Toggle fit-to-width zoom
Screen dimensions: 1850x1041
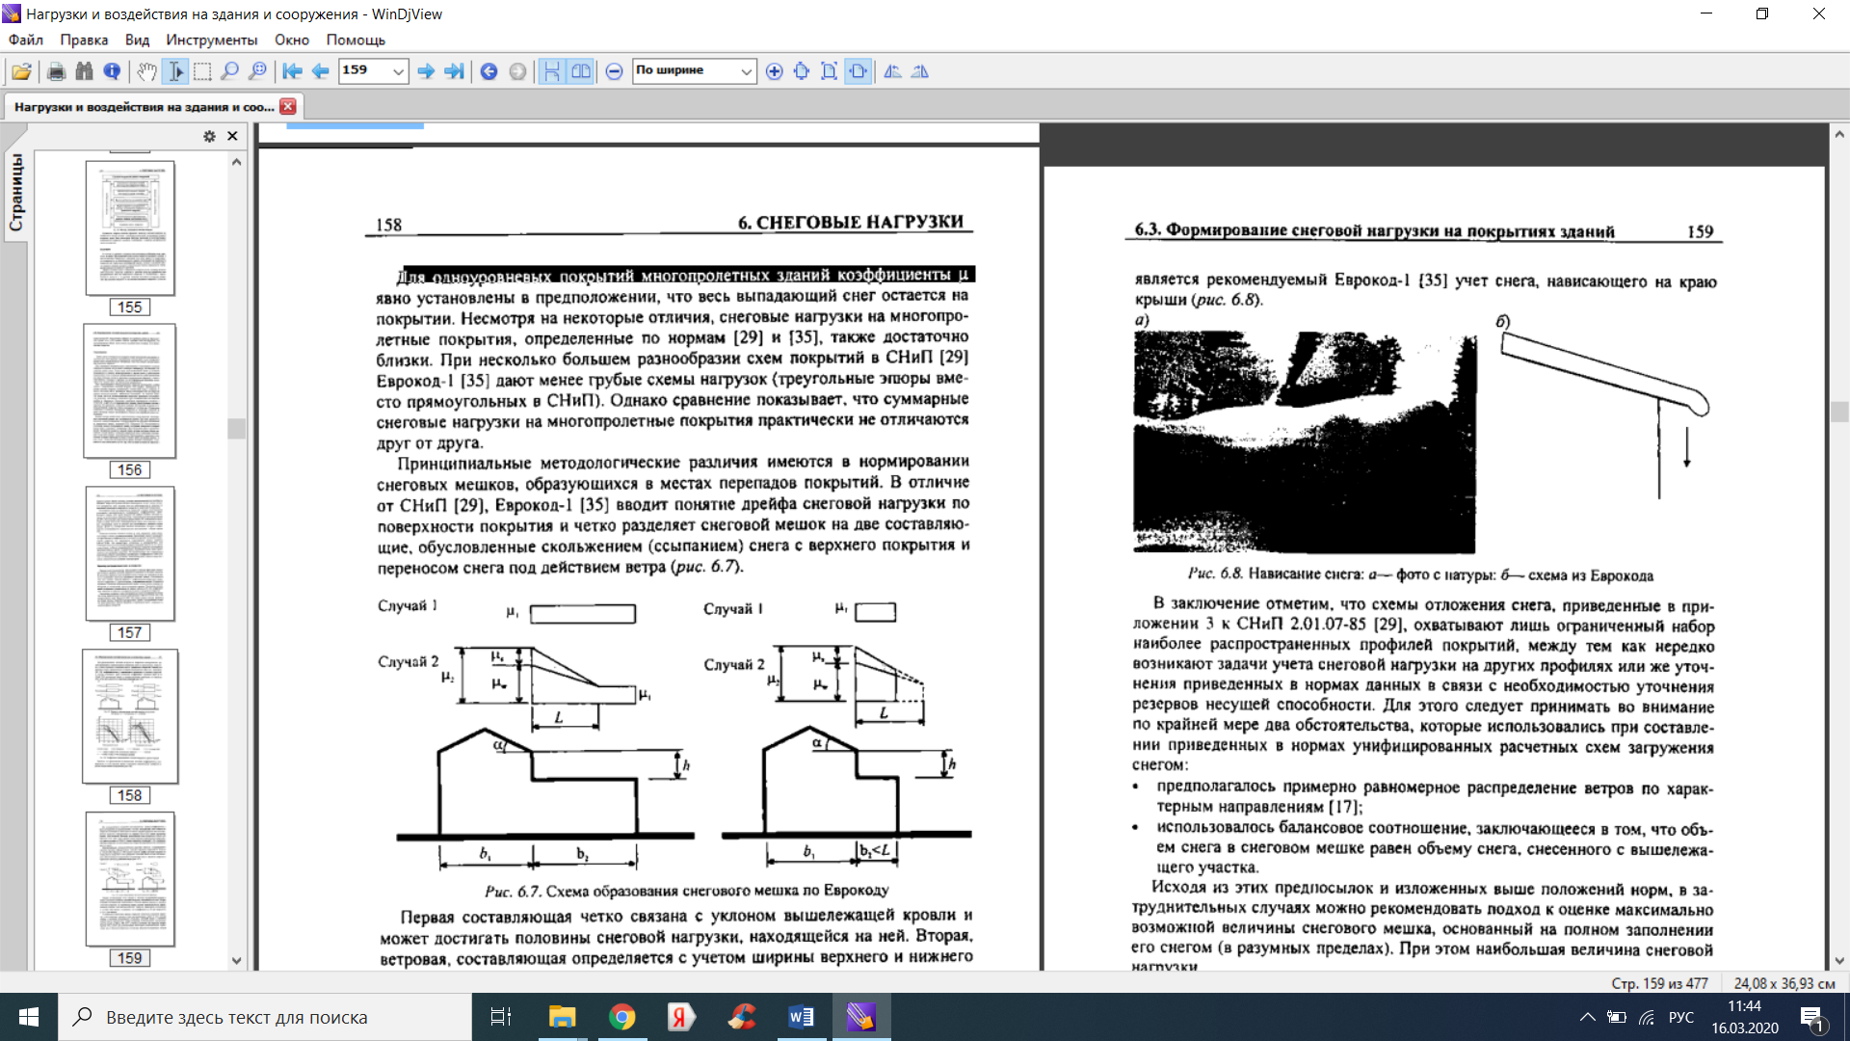click(x=858, y=71)
